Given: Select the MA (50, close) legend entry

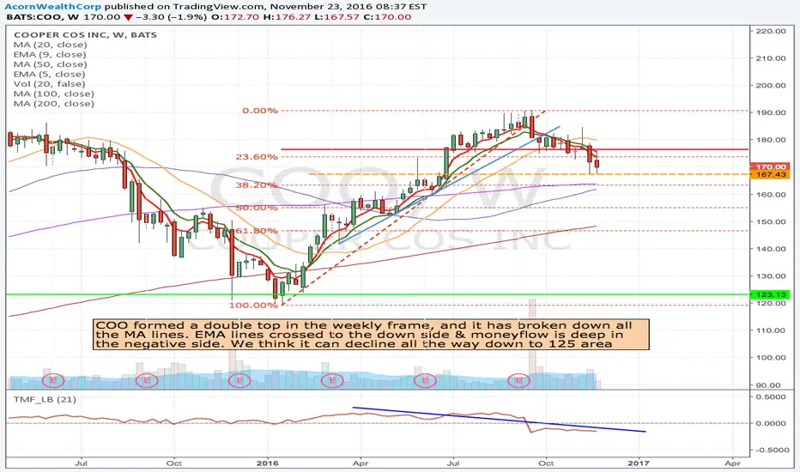Looking at the screenshot, I should [x=50, y=64].
